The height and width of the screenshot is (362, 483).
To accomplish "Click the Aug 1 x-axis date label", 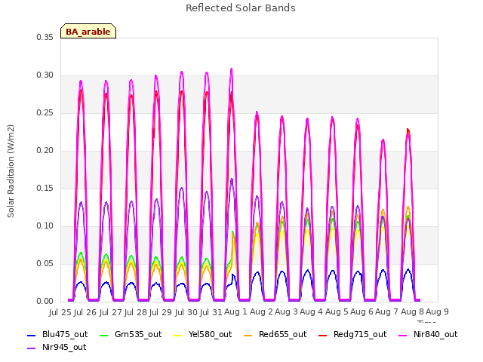I will [235, 311].
